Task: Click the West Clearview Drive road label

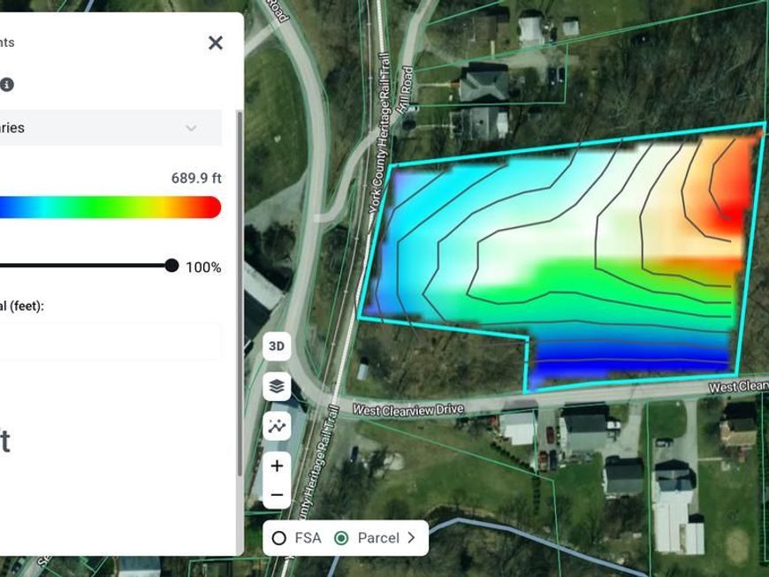Action: (x=407, y=410)
